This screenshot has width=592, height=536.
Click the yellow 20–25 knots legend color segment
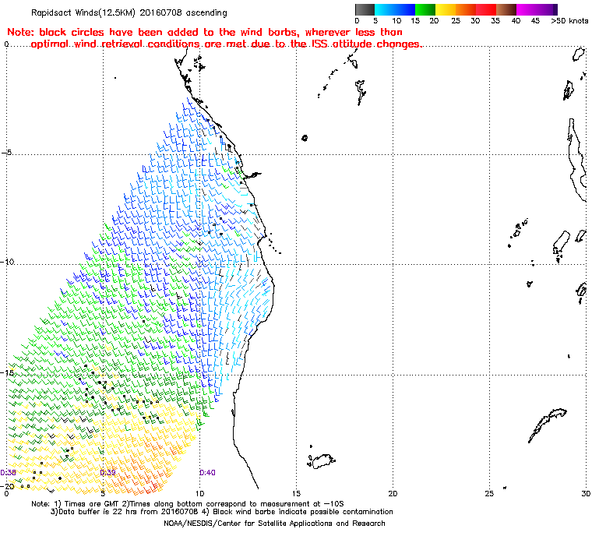(446, 9)
